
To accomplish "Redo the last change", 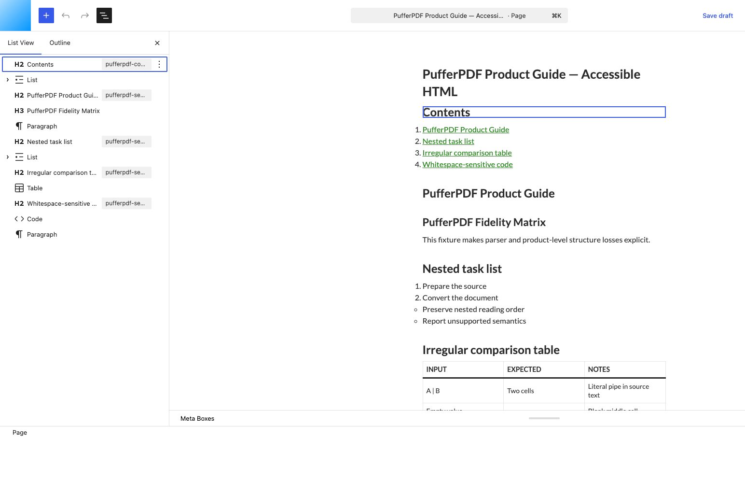I will 85,15.
